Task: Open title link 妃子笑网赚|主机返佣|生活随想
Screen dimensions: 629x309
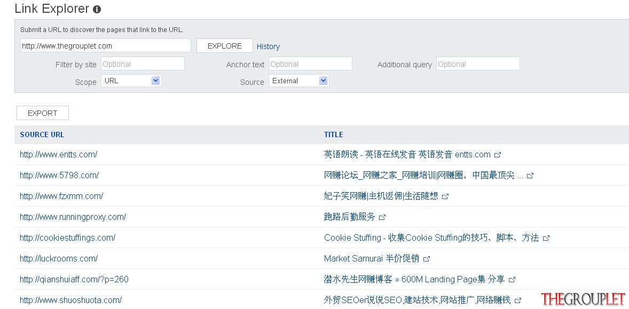Action: 381,196
